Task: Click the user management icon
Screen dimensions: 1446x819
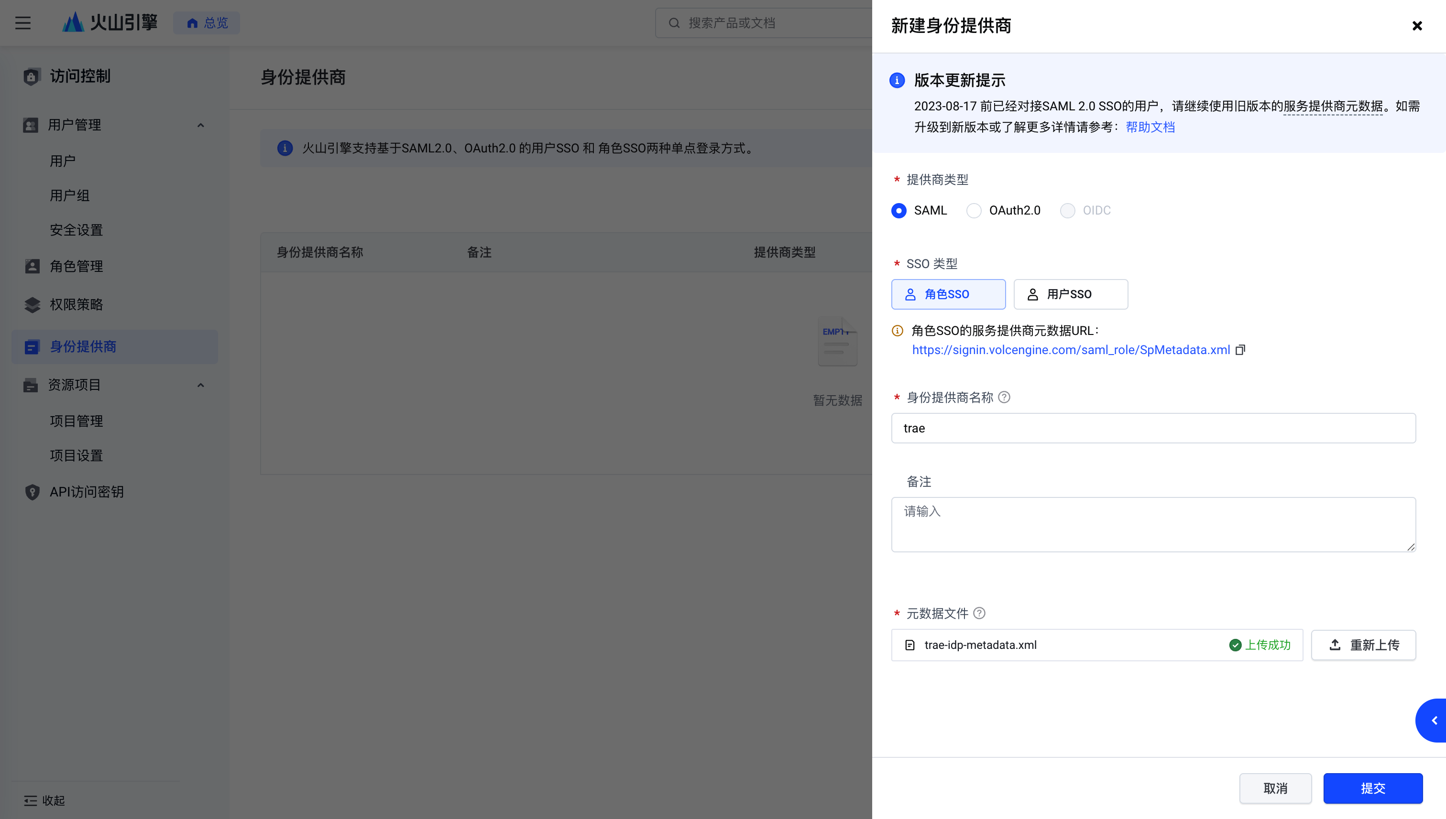Action: [31, 125]
